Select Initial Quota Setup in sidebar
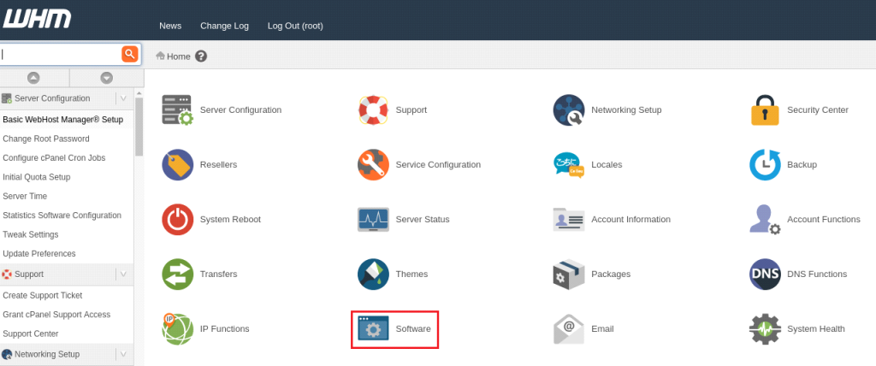The height and width of the screenshot is (366, 876). click(x=36, y=176)
